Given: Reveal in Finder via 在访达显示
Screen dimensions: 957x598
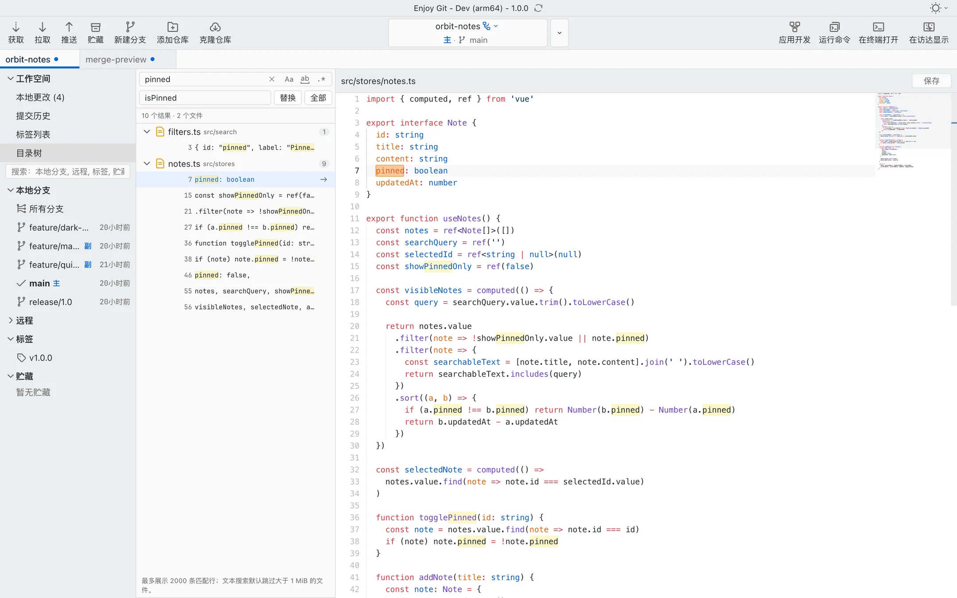Looking at the screenshot, I should (929, 33).
